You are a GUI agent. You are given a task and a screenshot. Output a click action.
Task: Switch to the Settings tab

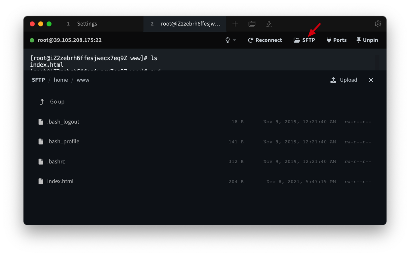83,24
